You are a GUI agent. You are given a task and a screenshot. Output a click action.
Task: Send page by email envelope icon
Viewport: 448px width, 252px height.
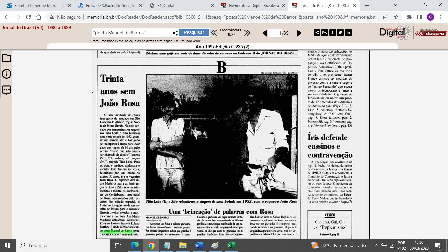tap(325, 32)
